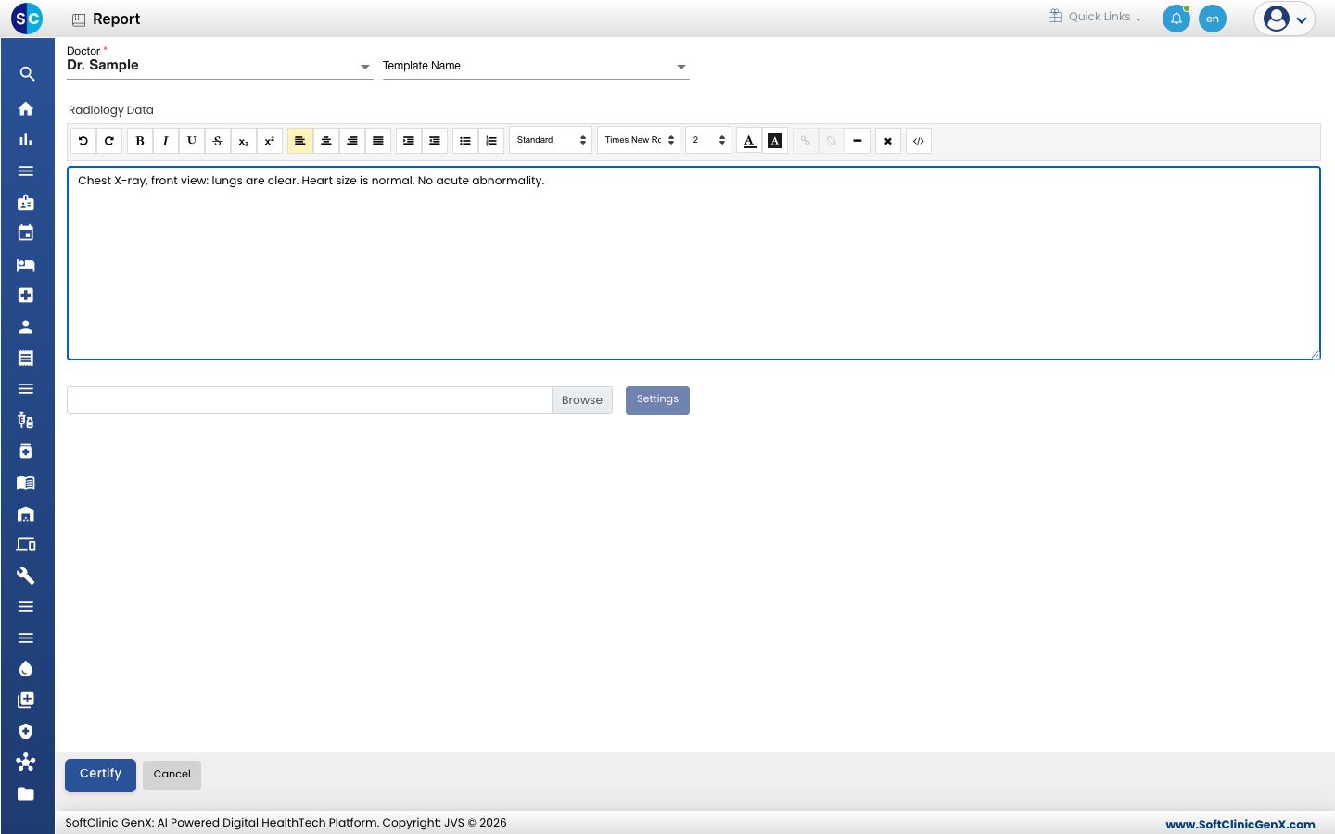Screen dimensions: 1335x834
Task: Open the bed icon in sidebar
Action: point(26,264)
